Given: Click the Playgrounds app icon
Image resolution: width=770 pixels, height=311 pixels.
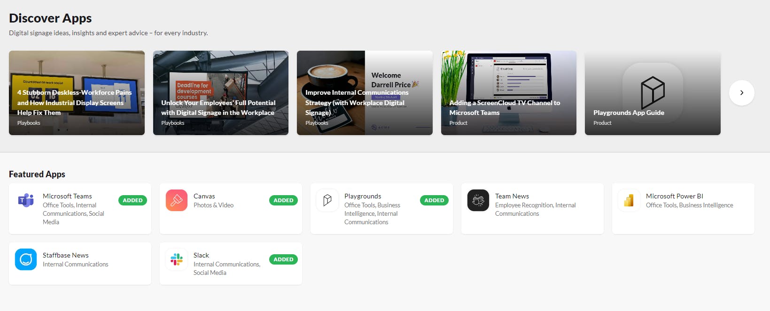Looking at the screenshot, I should (x=327, y=200).
